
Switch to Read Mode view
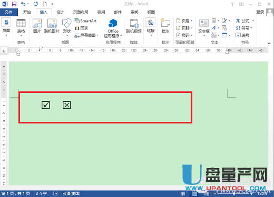183,193
